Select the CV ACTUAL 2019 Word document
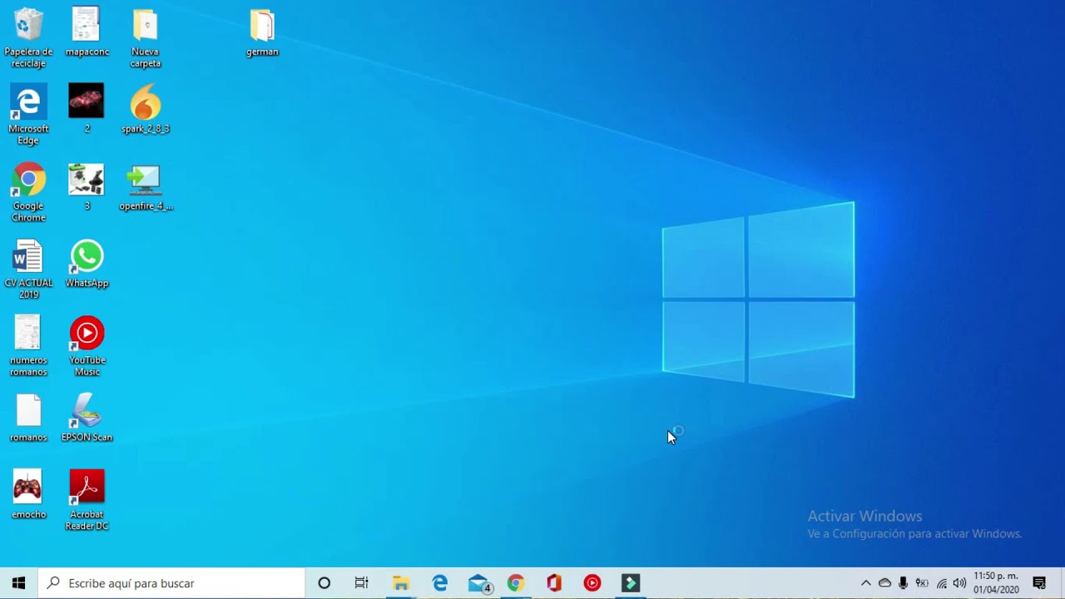1065x599 pixels. pyautogui.click(x=28, y=270)
